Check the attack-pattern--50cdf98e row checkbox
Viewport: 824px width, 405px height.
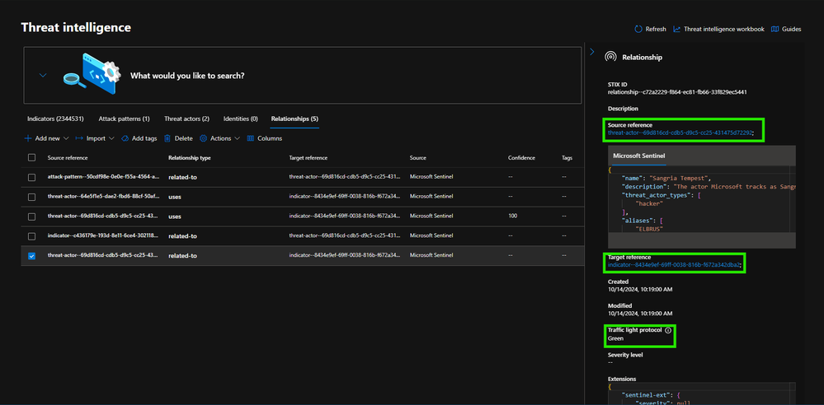[x=31, y=177]
